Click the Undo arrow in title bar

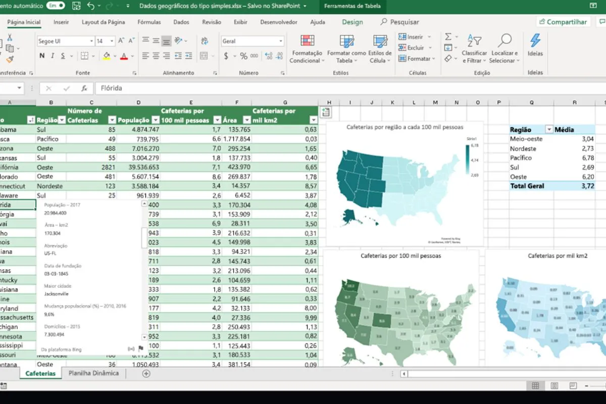[91, 6]
